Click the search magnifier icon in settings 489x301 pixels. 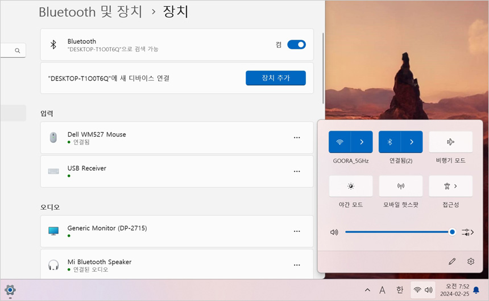(18, 51)
